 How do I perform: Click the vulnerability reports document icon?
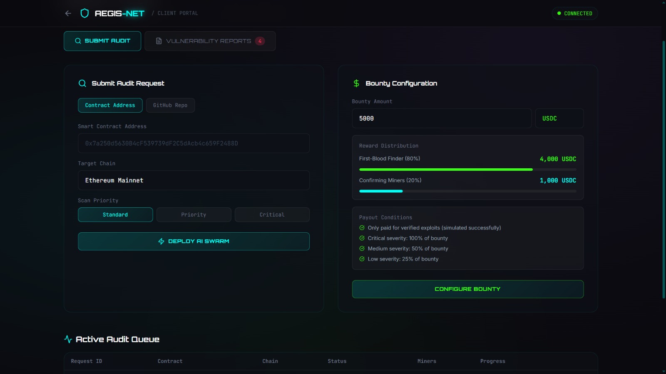point(159,41)
